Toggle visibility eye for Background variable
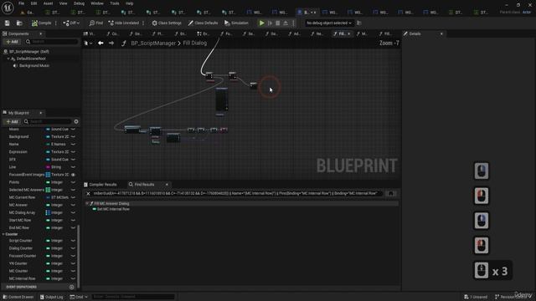 (x=73, y=136)
